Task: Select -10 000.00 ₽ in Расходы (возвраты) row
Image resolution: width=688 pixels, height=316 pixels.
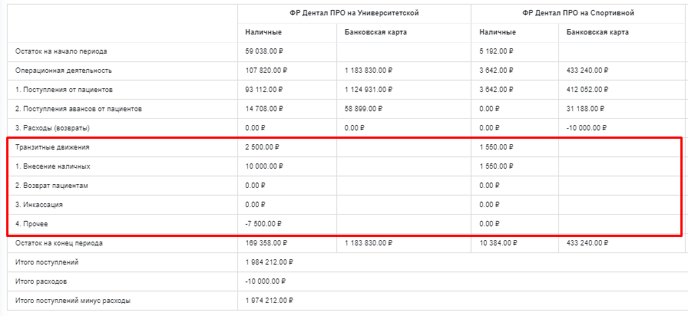Action: pos(587,128)
